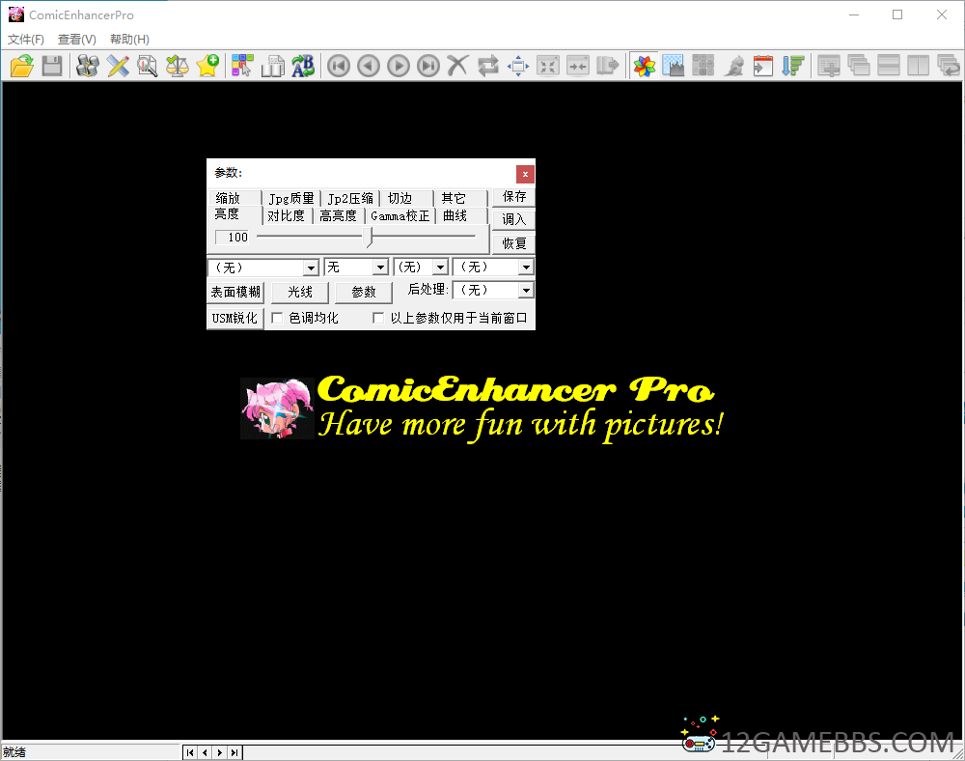Image resolution: width=965 pixels, height=761 pixels.
Task: Toggle the 色调均化 checkbox
Action: pos(278,318)
